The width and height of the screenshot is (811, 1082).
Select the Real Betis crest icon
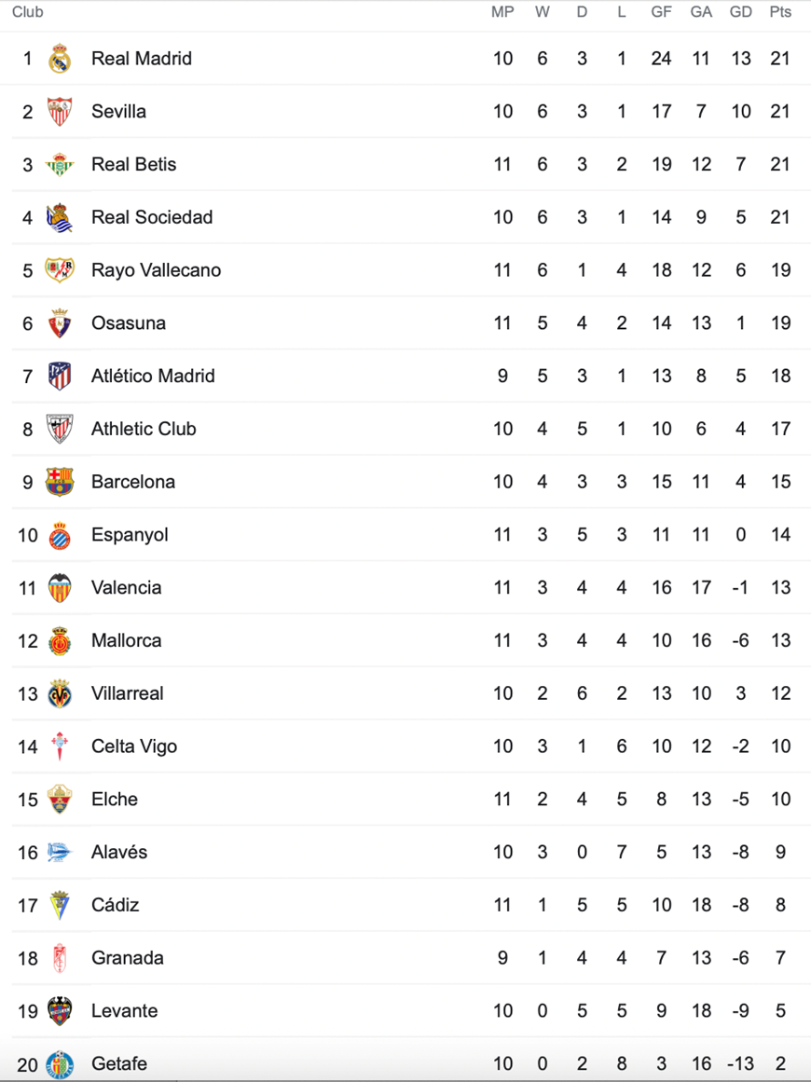[60, 164]
